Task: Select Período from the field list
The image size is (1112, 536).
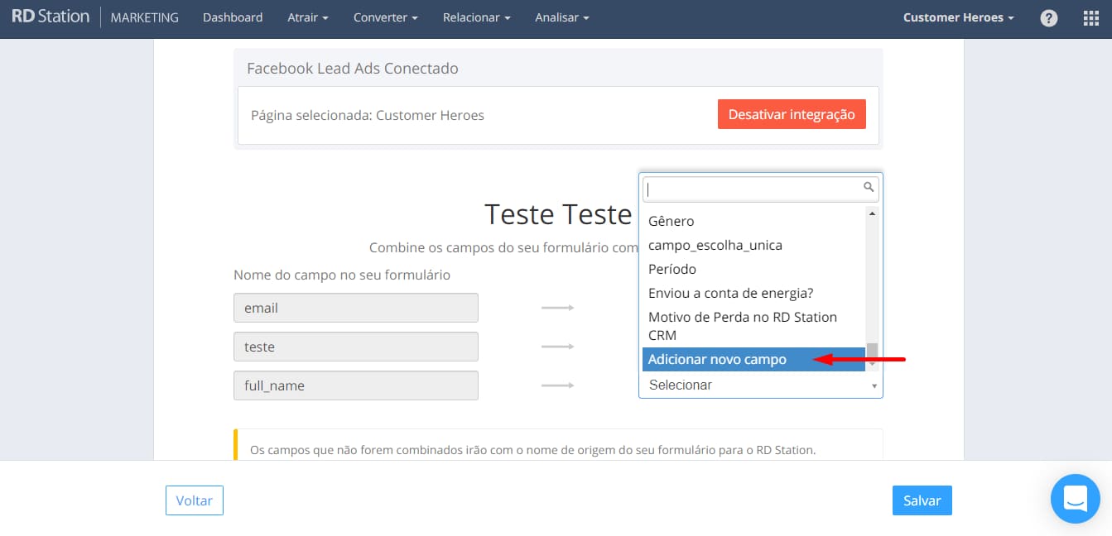Action: point(672,269)
